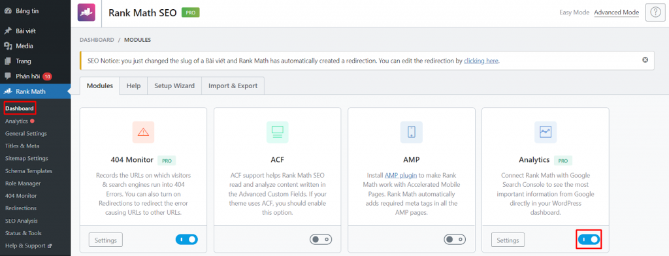Screen dimensions: 669x256
Task: Click Settings button on 404 Monitor card
Action: [106, 240]
